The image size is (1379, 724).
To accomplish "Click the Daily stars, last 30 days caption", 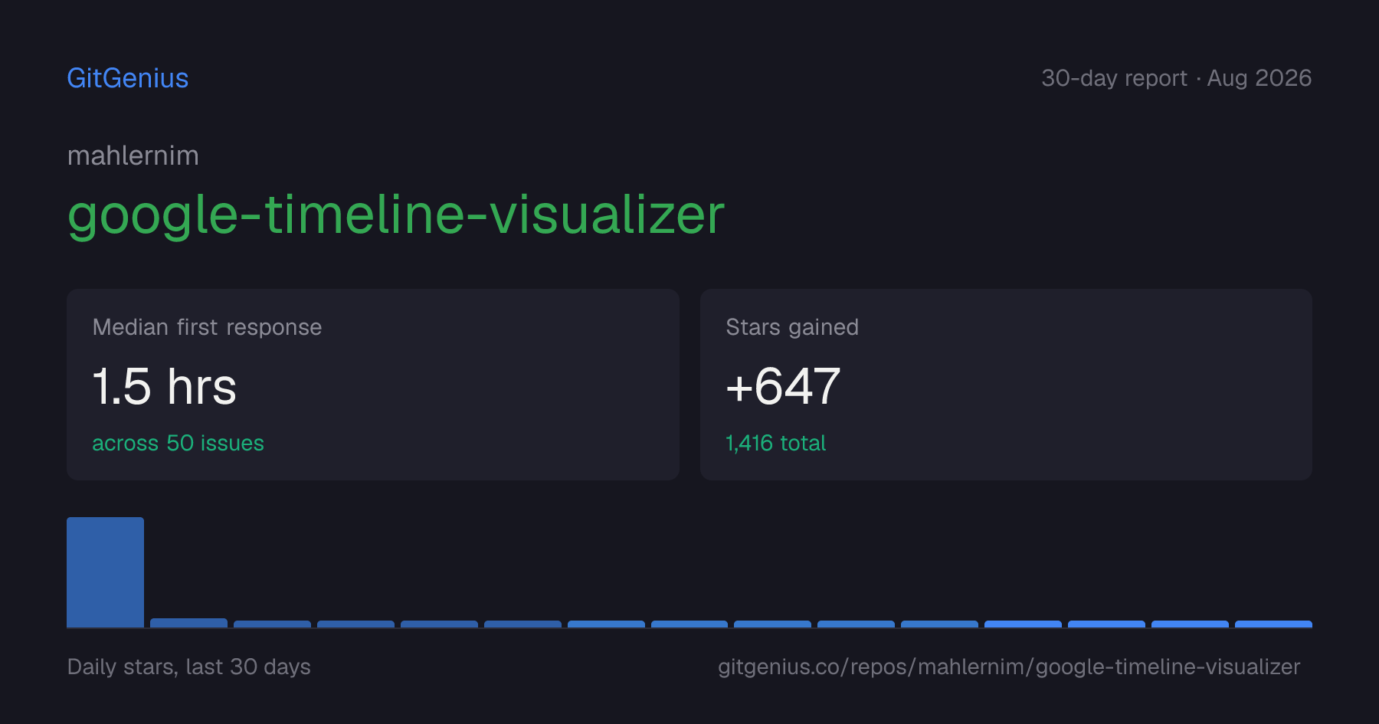I will (x=189, y=667).
